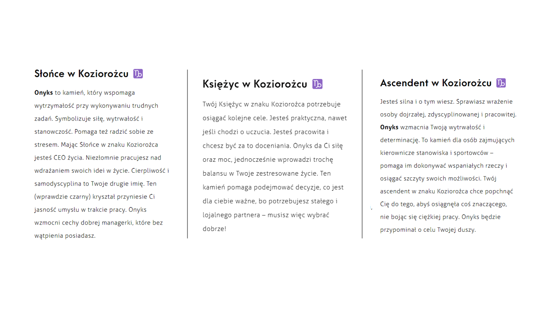Click the word "CEO" in Słońce text

pyautogui.click(x=61, y=157)
